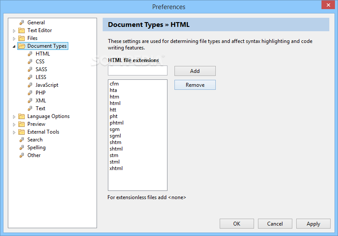Click the folder icon next to External Tools

tap(21, 132)
